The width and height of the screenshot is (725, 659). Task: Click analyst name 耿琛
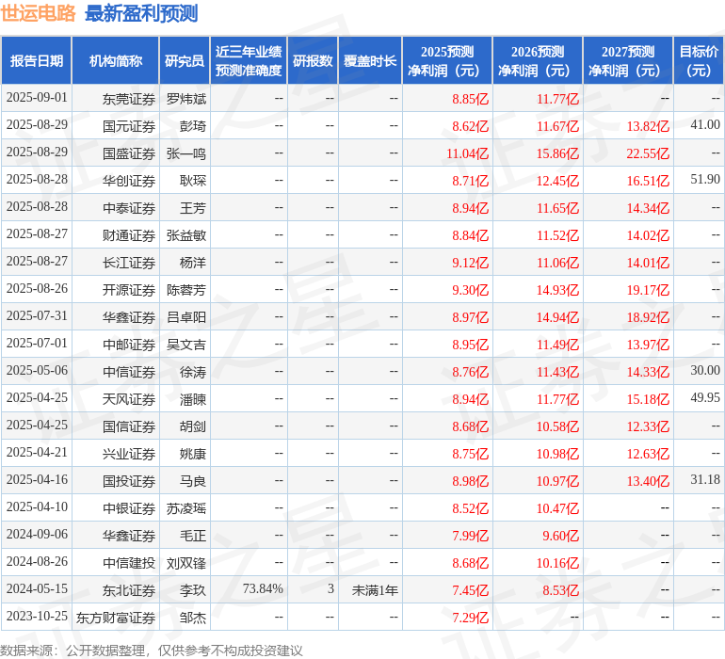click(193, 181)
